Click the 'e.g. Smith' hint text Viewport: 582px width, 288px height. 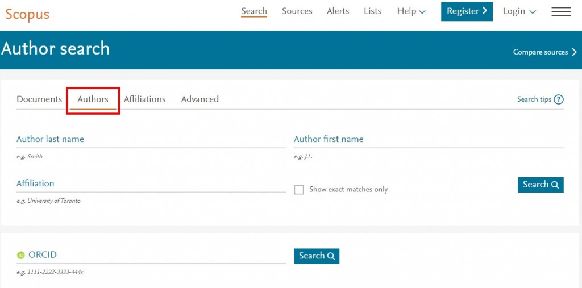pos(30,157)
